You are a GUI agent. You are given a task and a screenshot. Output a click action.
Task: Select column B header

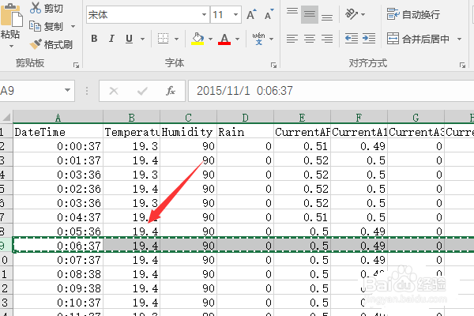point(131,118)
